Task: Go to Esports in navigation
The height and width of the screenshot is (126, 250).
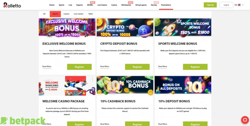Action: (x=80, y=5)
